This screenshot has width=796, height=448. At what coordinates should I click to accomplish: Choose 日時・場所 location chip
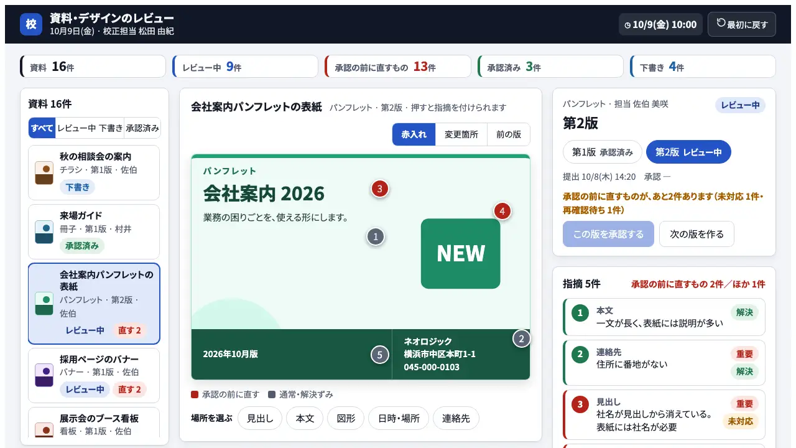click(x=399, y=418)
